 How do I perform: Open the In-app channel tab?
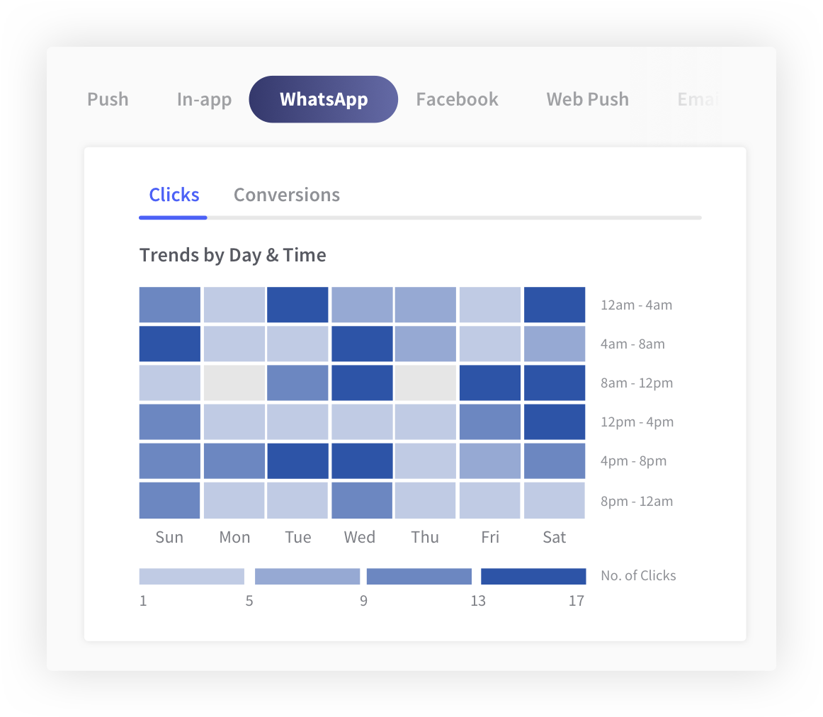[204, 99]
